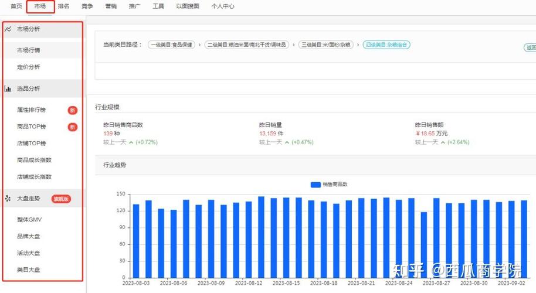Screen dimensions: 536x293
Task: Open 店铺TOP榜 in the sidebar
Action: coord(32,143)
